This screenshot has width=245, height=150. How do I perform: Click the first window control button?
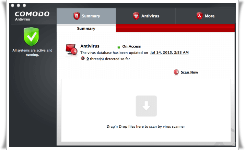point(13,6)
